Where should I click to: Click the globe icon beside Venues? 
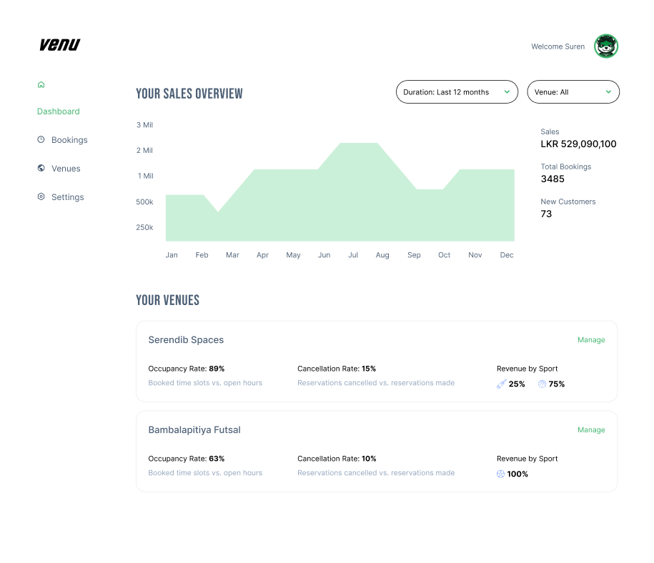tap(41, 169)
